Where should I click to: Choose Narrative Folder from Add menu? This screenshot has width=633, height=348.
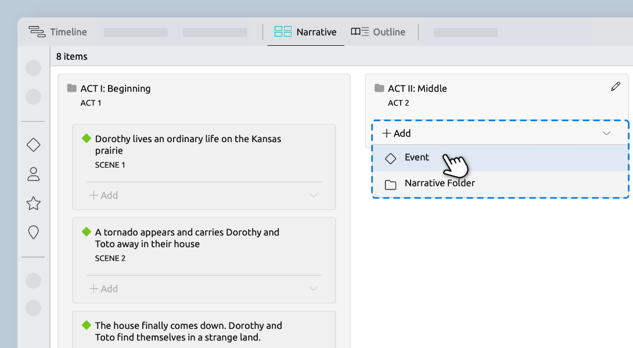click(x=500, y=183)
